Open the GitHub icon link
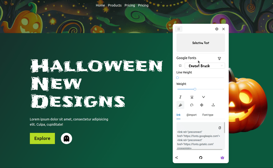273x168 pixels. click(201, 157)
